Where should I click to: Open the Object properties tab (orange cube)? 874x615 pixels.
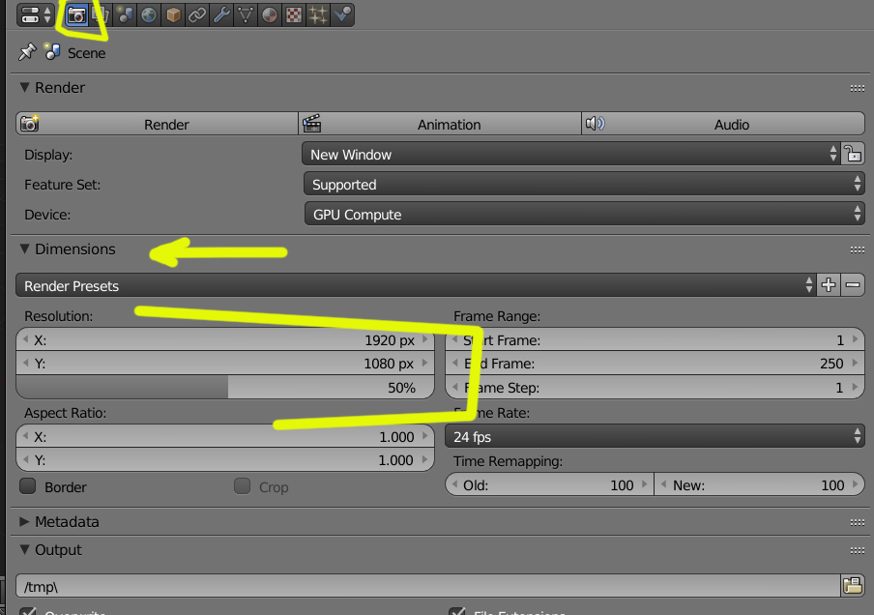coord(173,15)
